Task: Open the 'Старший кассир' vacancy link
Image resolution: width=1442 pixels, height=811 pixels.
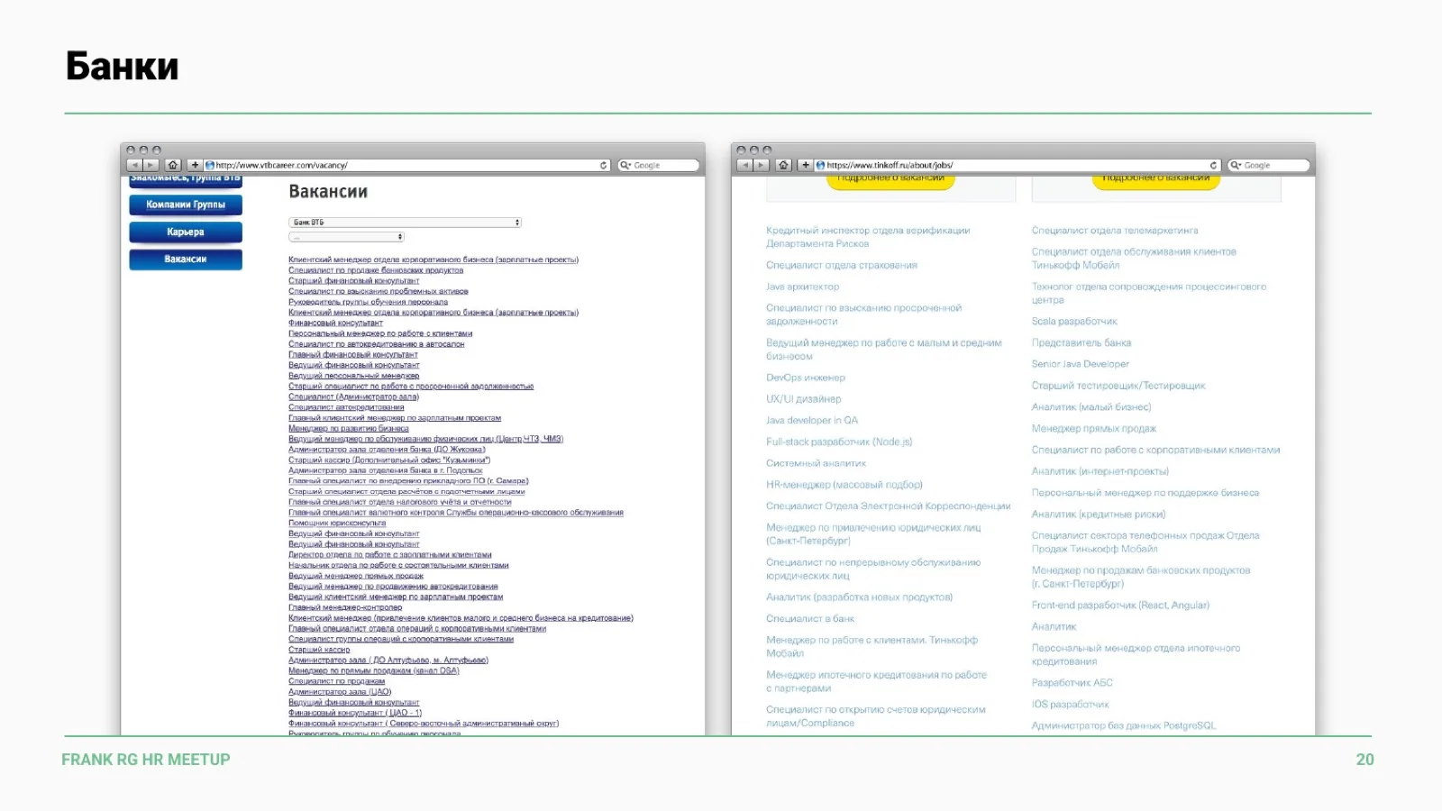Action: click(x=319, y=650)
